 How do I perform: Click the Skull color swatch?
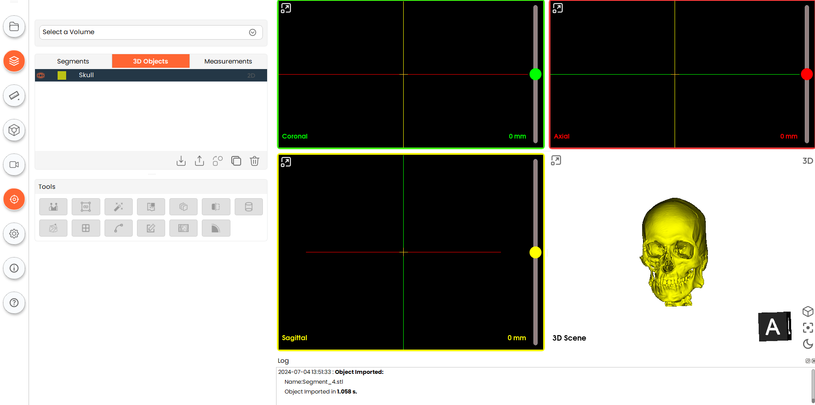pos(62,75)
